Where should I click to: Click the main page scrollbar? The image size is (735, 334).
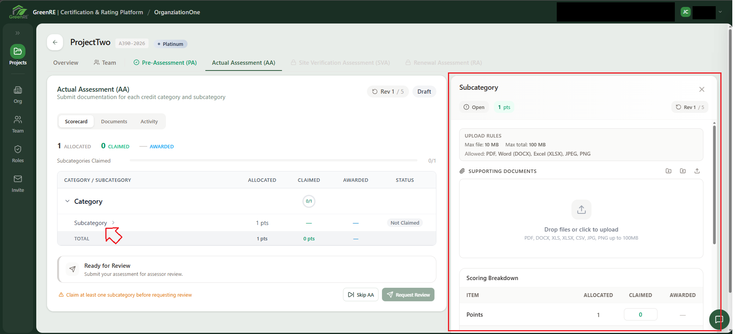pyautogui.click(x=730, y=161)
